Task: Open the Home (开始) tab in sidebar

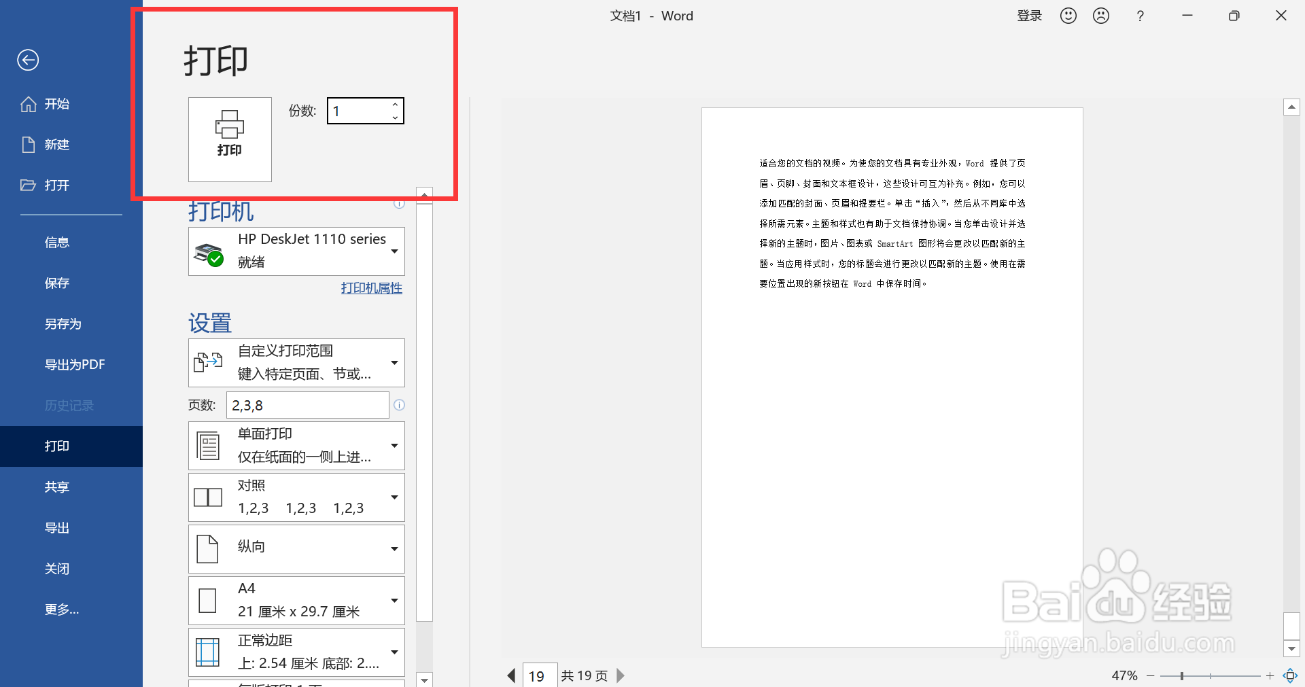Action: tap(71, 104)
